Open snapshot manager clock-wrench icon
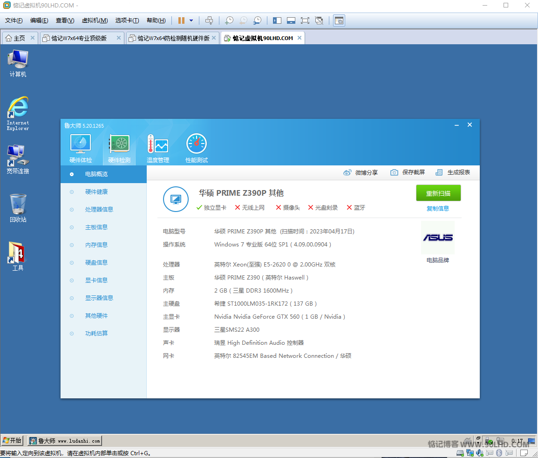 pos(257,21)
